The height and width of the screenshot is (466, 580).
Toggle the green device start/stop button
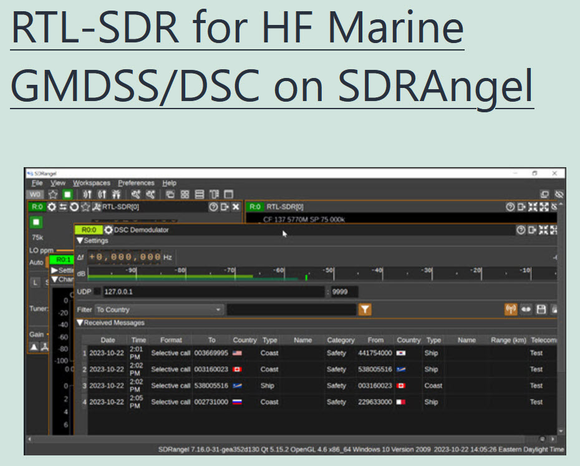[x=36, y=222]
